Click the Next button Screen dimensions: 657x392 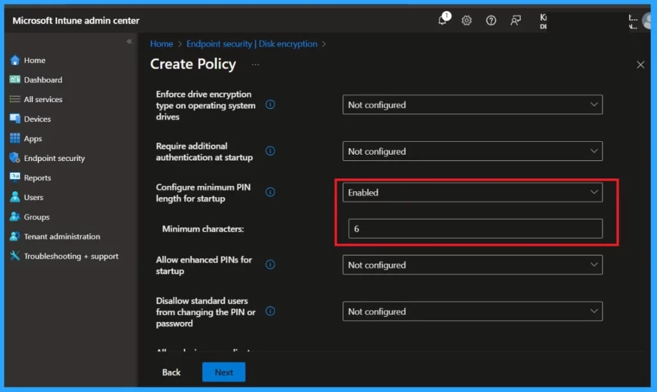(224, 372)
